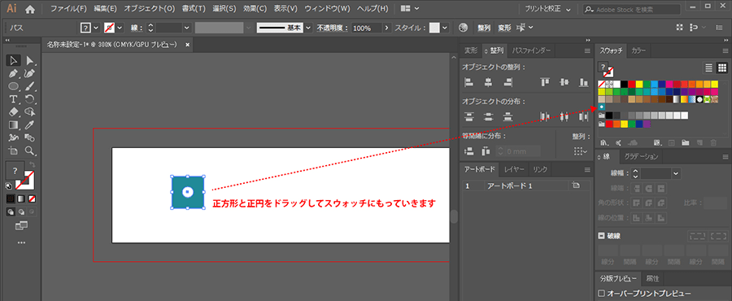Select the Eraser tool
732x301 pixels.
coord(14,111)
